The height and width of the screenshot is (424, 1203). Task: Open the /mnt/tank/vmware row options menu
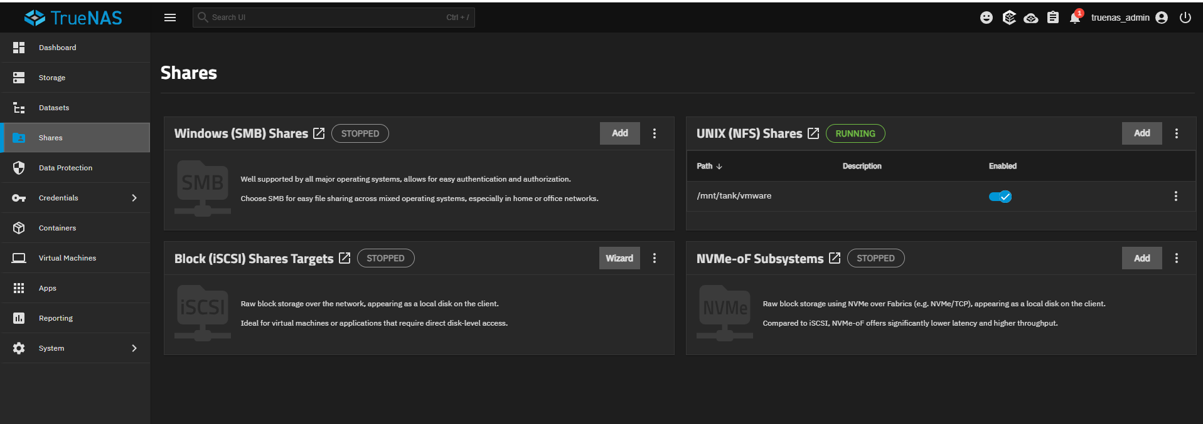coord(1176,196)
